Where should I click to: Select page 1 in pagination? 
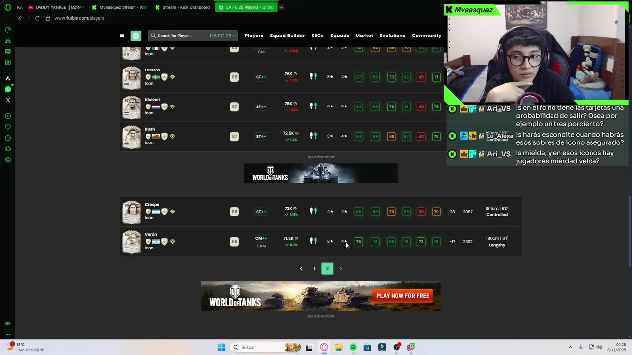(x=314, y=269)
